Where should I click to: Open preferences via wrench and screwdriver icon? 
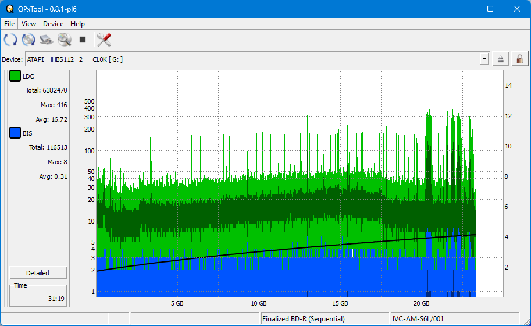pyautogui.click(x=104, y=40)
